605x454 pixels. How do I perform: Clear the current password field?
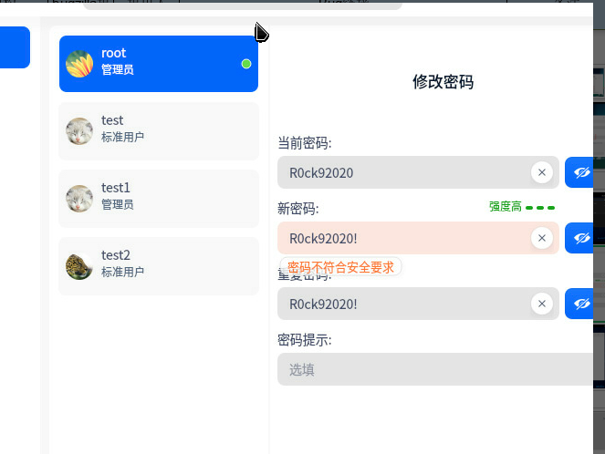tap(542, 172)
